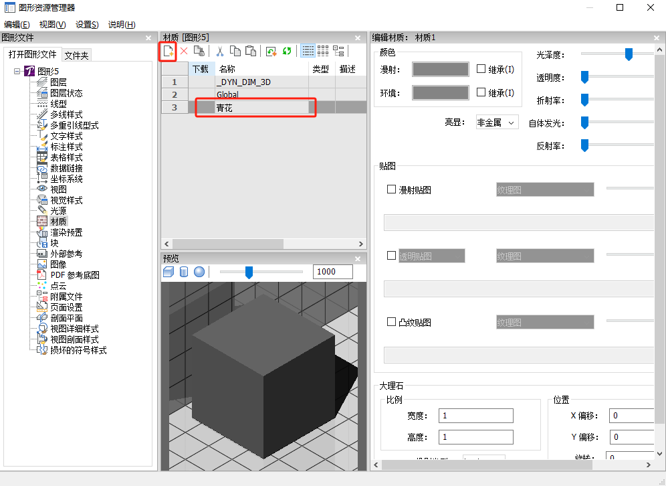Open the 透明贴图 dropdown
Viewport: 666px width, 486px height.
tap(431, 256)
